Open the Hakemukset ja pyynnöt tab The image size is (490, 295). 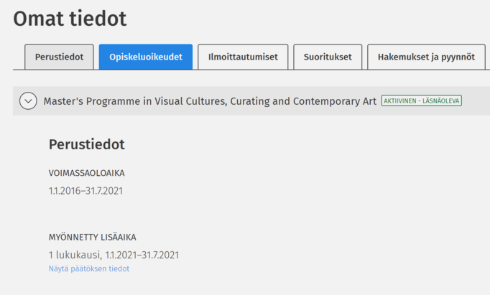[x=426, y=57]
